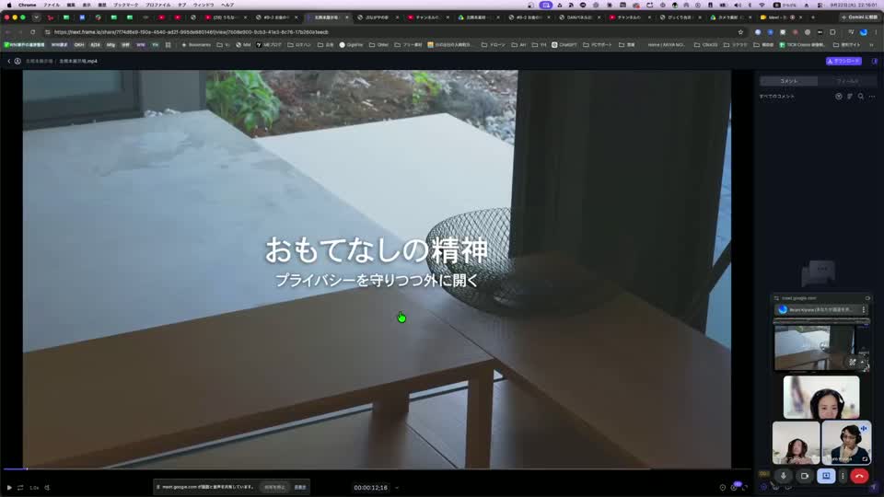The width and height of the screenshot is (884, 497).
Task: Open the Gemini button at top right
Action: [858, 17]
